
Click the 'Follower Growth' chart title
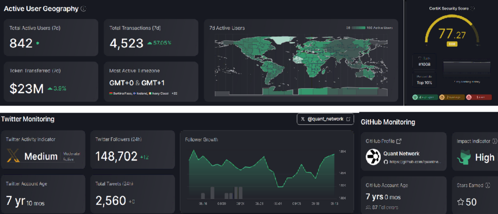point(201,139)
